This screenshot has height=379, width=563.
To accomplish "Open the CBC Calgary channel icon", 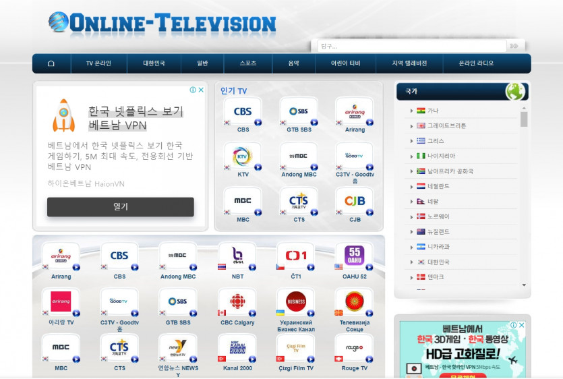I will pyautogui.click(x=237, y=302).
